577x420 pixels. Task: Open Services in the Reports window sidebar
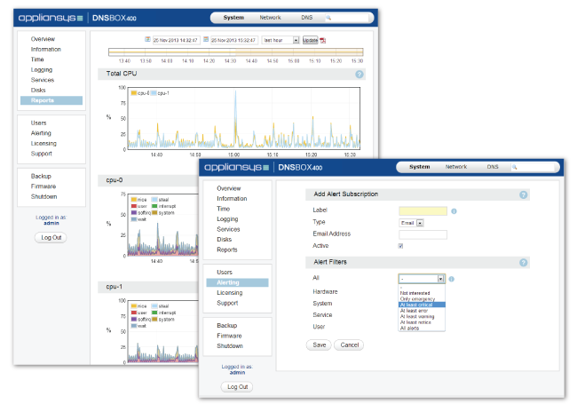43,80
